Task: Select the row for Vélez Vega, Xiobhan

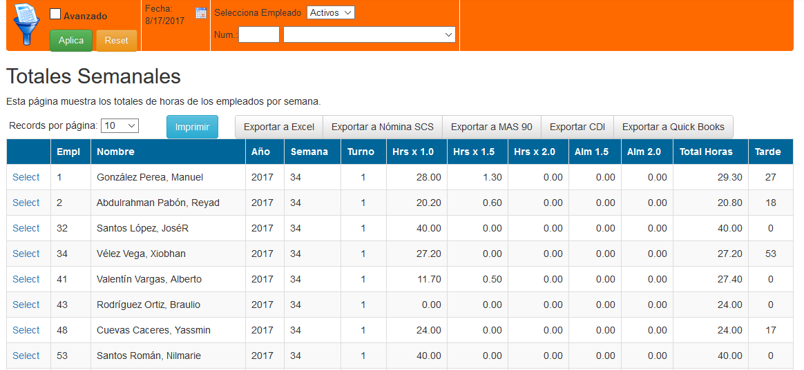Action: tap(26, 254)
